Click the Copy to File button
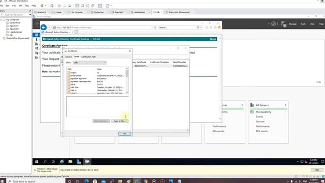 pyautogui.click(x=120, y=121)
